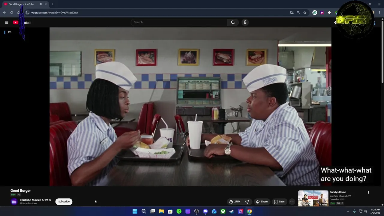
Task: Open the YouTube hamburger guide menu
Action: point(6,22)
